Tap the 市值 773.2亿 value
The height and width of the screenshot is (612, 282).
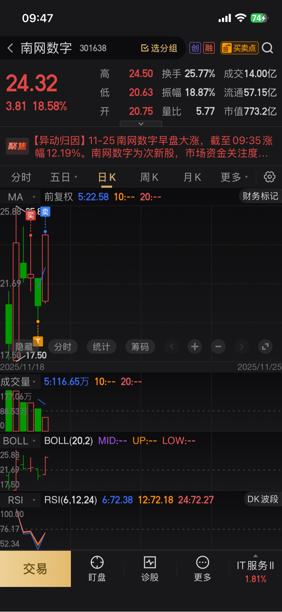tap(250, 111)
